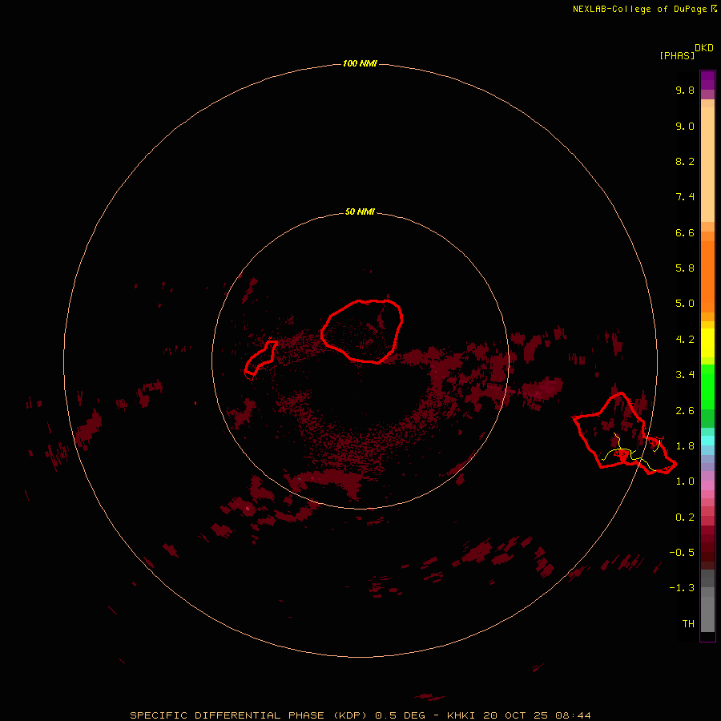Click the 100 NMI range ring label
Screen dimensions: 721x721
click(x=360, y=63)
